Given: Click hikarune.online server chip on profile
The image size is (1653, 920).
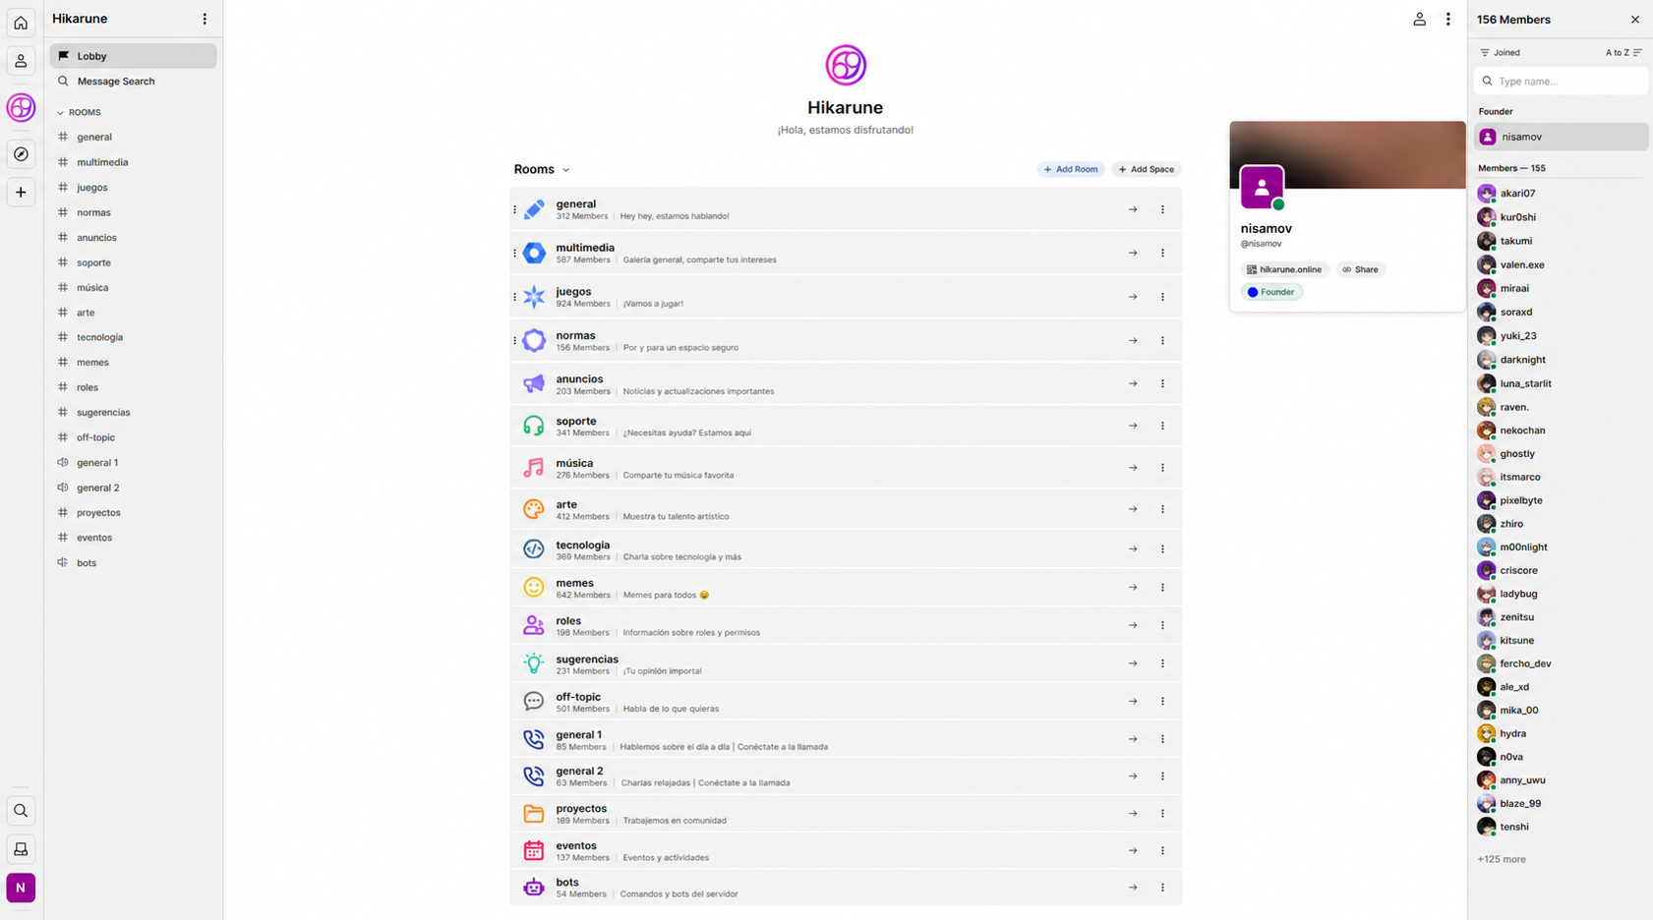Looking at the screenshot, I should [x=1285, y=269].
